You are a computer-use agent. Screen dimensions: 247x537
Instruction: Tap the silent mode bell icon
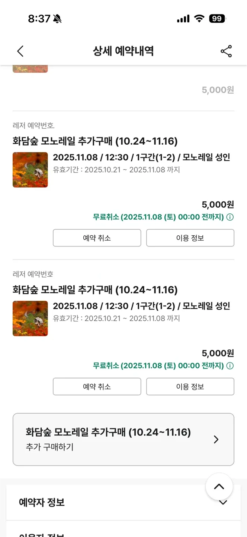tap(57, 19)
